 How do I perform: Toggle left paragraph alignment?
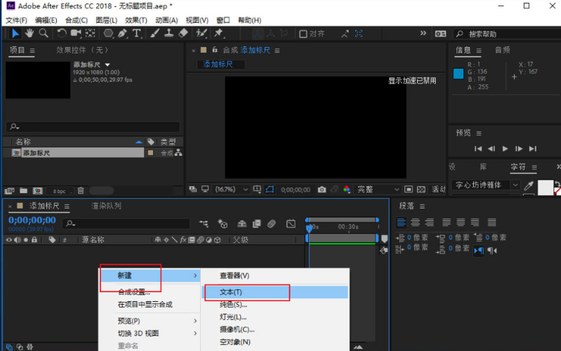pos(402,223)
